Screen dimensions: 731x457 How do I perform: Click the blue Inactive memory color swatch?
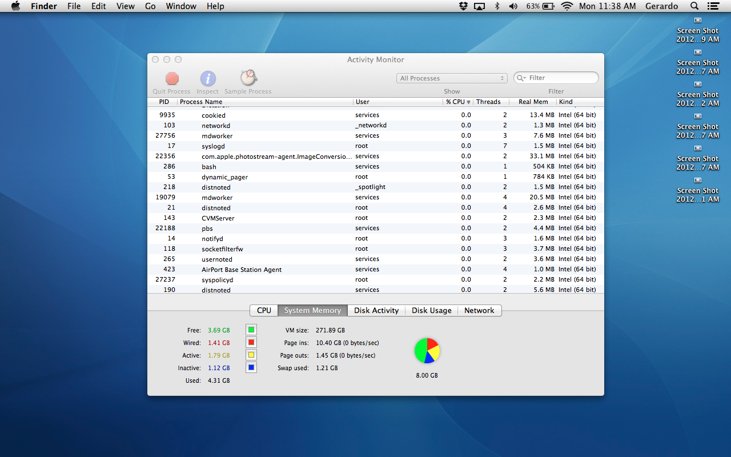(251, 367)
